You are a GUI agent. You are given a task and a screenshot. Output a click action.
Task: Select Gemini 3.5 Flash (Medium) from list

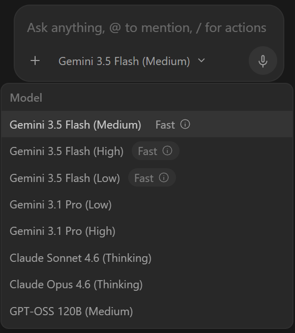147,124
